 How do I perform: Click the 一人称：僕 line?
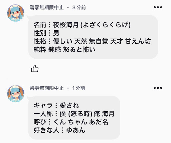(x=74, y=114)
